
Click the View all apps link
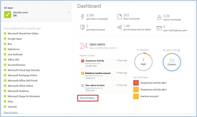(x=11, y=112)
